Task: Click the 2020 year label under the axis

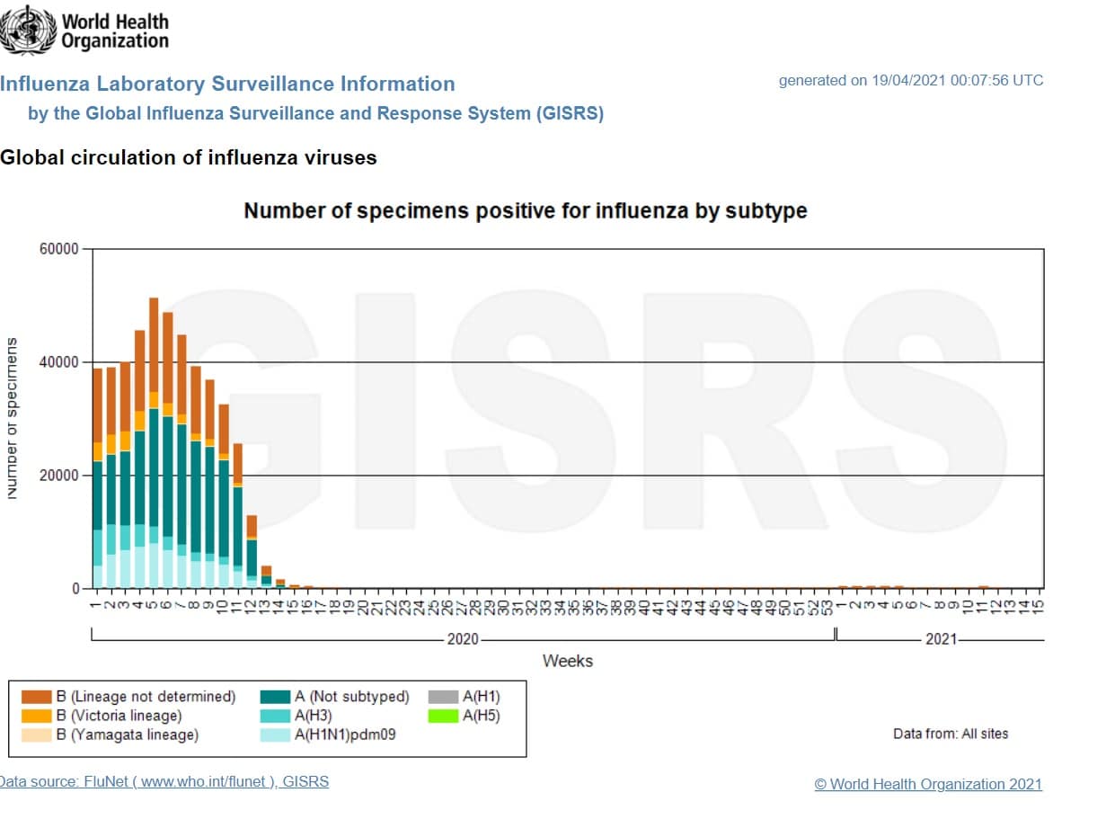Action: coord(463,639)
